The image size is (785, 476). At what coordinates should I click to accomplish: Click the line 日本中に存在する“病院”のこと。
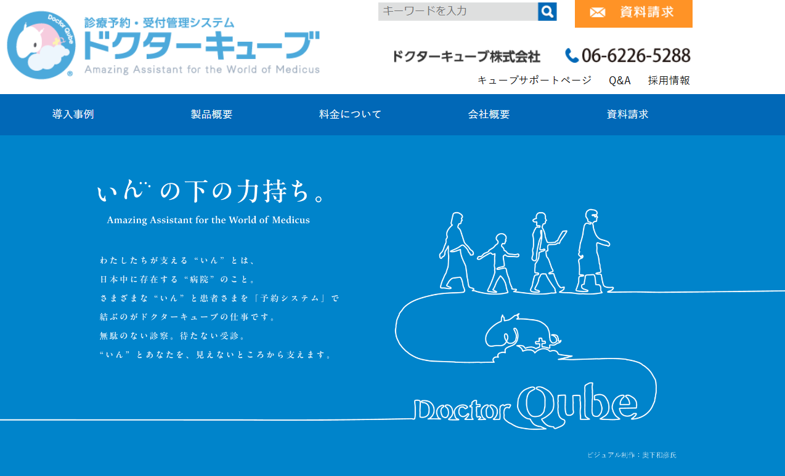pos(177,279)
